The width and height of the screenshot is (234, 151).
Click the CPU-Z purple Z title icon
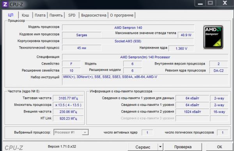pos(5,4)
